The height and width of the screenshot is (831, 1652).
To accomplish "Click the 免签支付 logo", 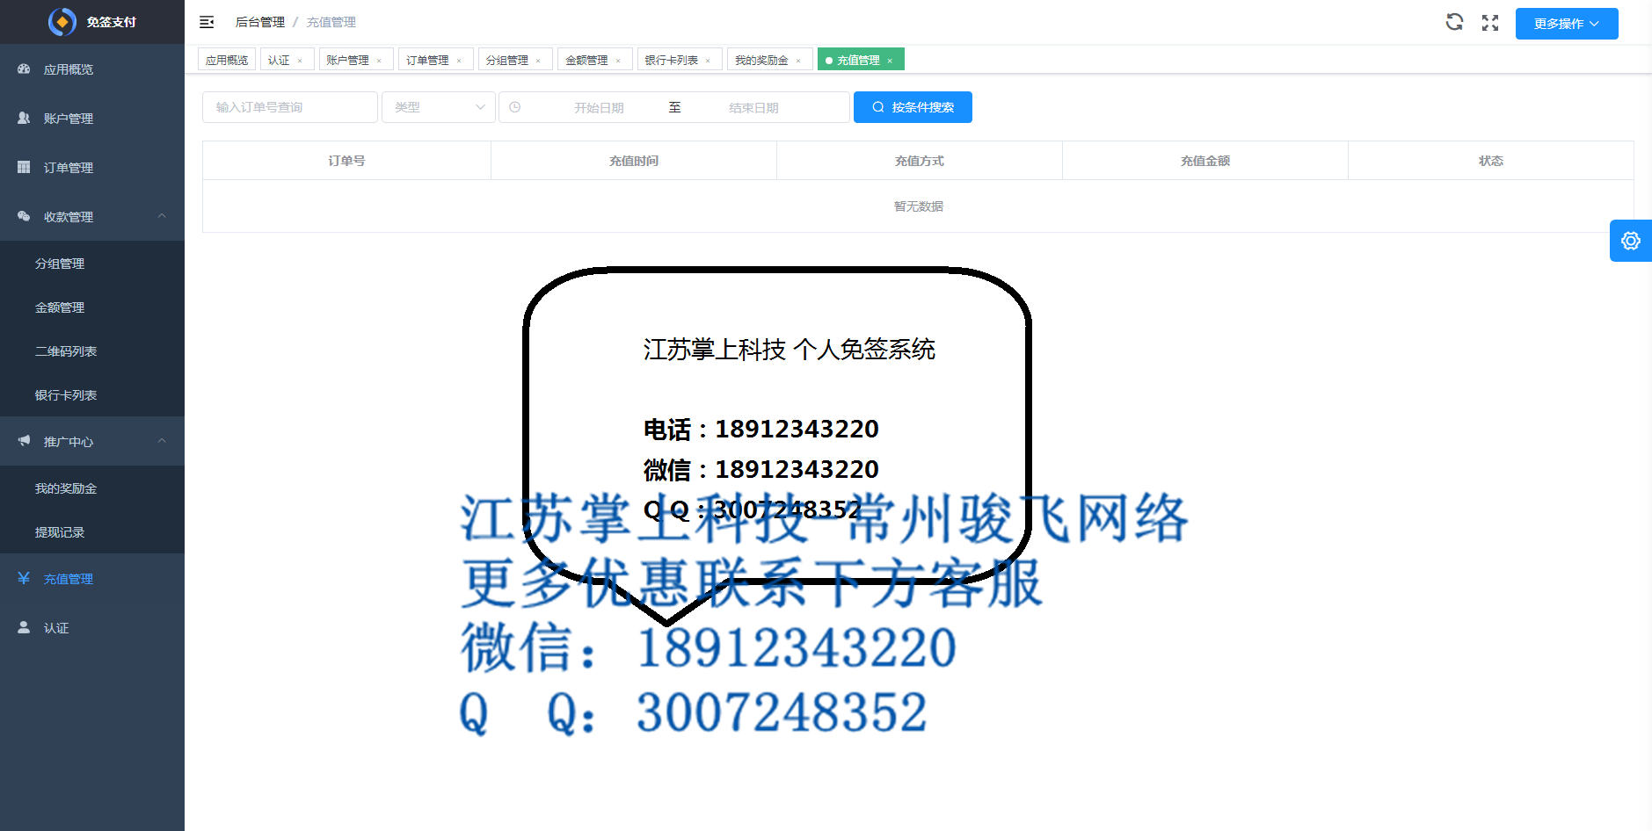I will [x=92, y=22].
